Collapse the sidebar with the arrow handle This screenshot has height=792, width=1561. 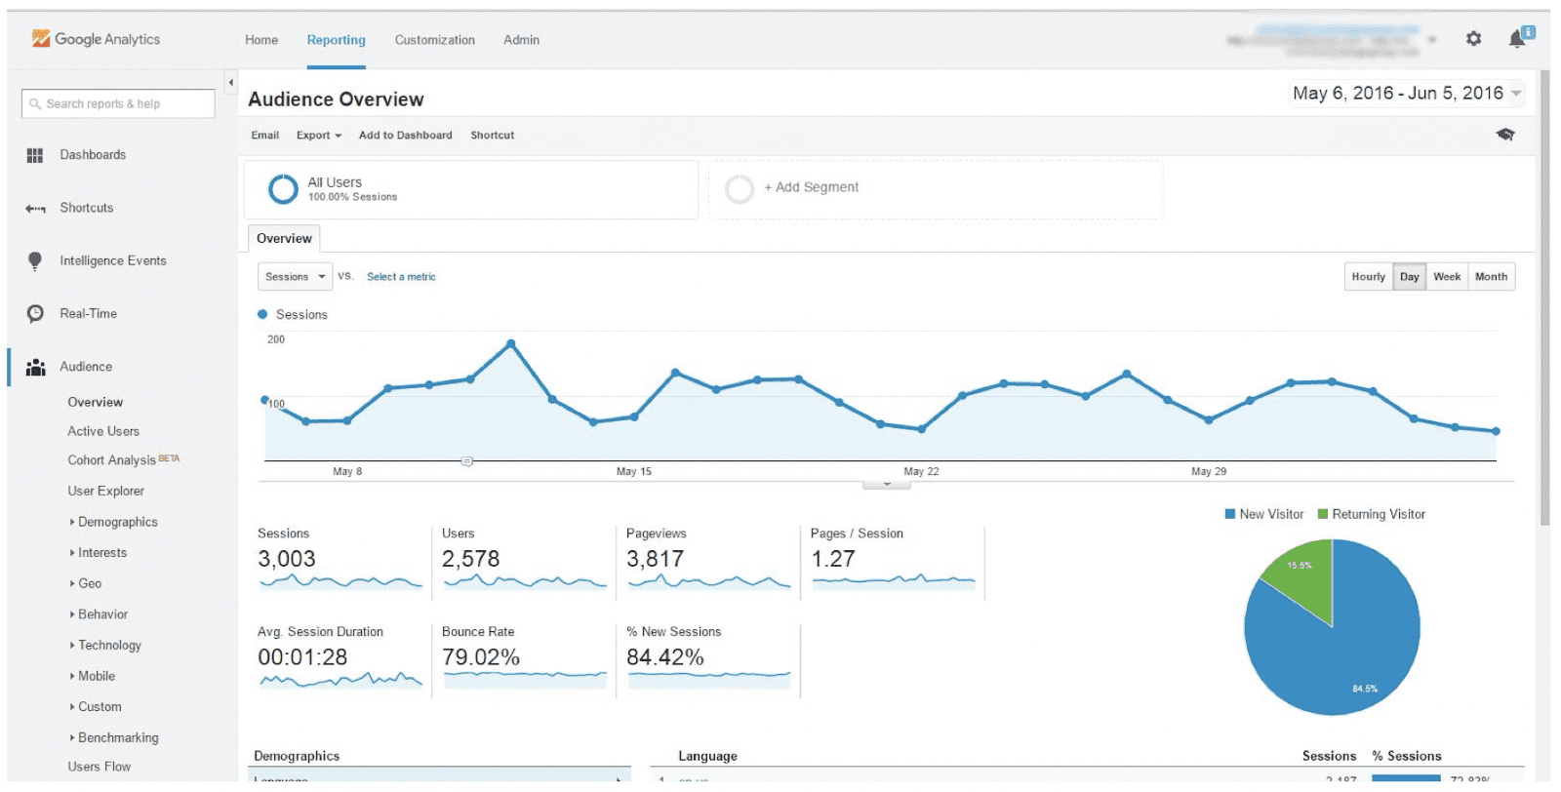pos(231,83)
